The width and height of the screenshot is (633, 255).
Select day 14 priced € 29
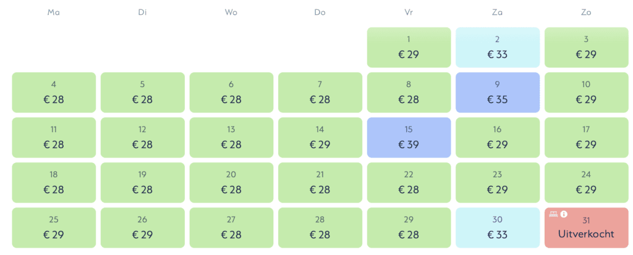click(320, 138)
